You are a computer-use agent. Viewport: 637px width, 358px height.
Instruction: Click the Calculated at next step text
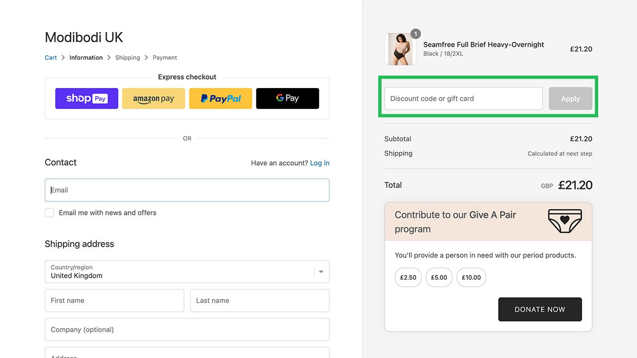point(560,154)
